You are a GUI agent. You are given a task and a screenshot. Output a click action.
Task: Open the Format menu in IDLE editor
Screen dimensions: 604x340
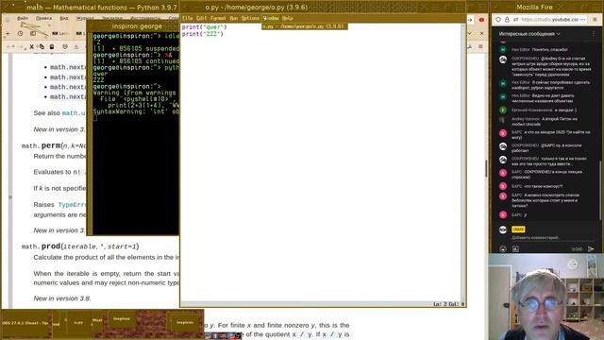(x=218, y=18)
